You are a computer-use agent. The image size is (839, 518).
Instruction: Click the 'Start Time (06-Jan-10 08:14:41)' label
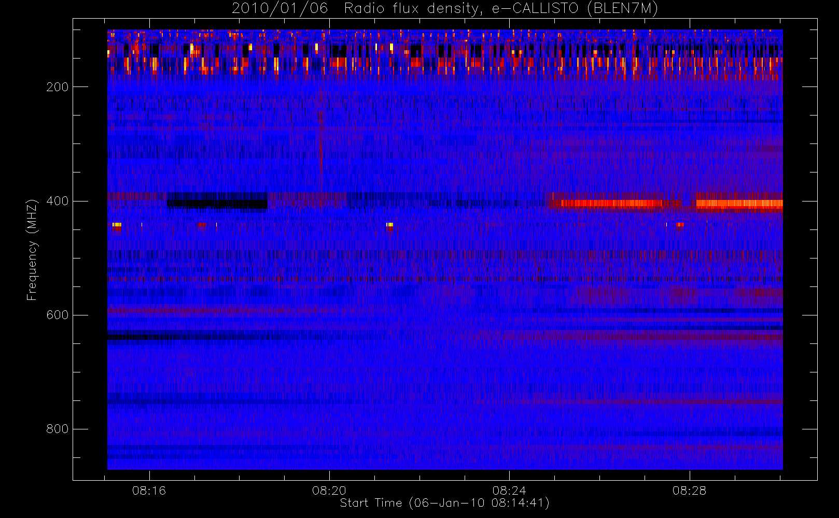444,503
